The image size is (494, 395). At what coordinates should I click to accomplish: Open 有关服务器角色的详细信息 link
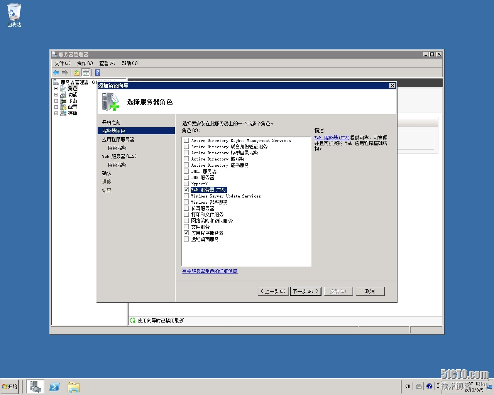point(210,271)
